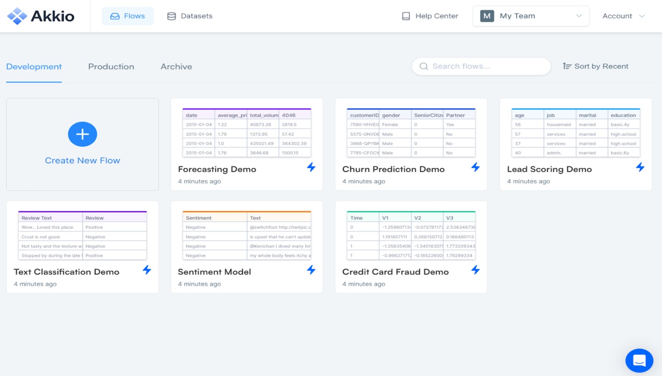Click the lightning bolt on Credit Card Fraud Demo
Image resolution: width=662 pixels, height=376 pixels.
point(475,270)
